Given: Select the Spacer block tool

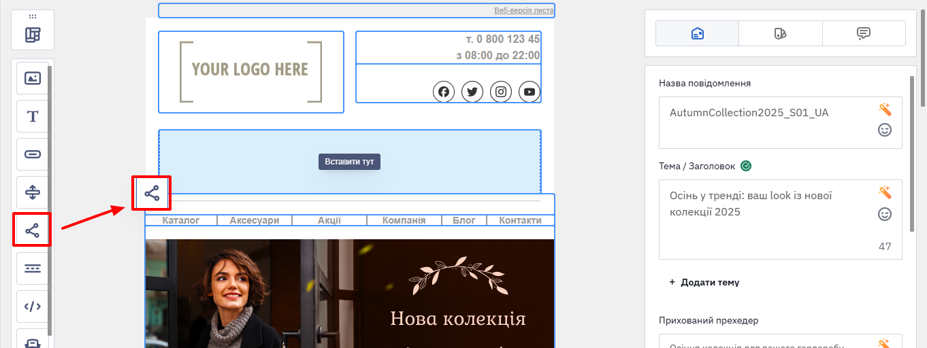Looking at the screenshot, I should (x=33, y=192).
